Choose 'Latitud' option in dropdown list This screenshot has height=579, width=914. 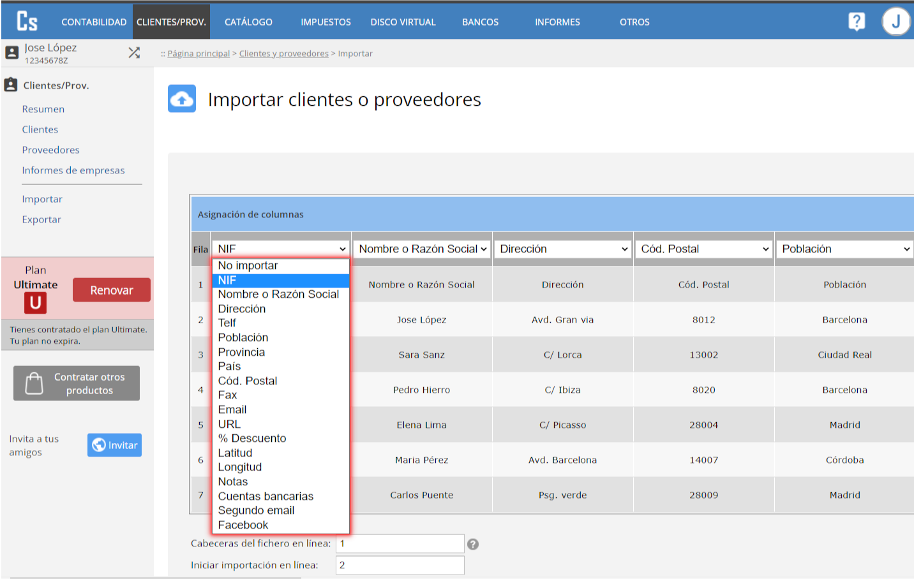pos(281,453)
